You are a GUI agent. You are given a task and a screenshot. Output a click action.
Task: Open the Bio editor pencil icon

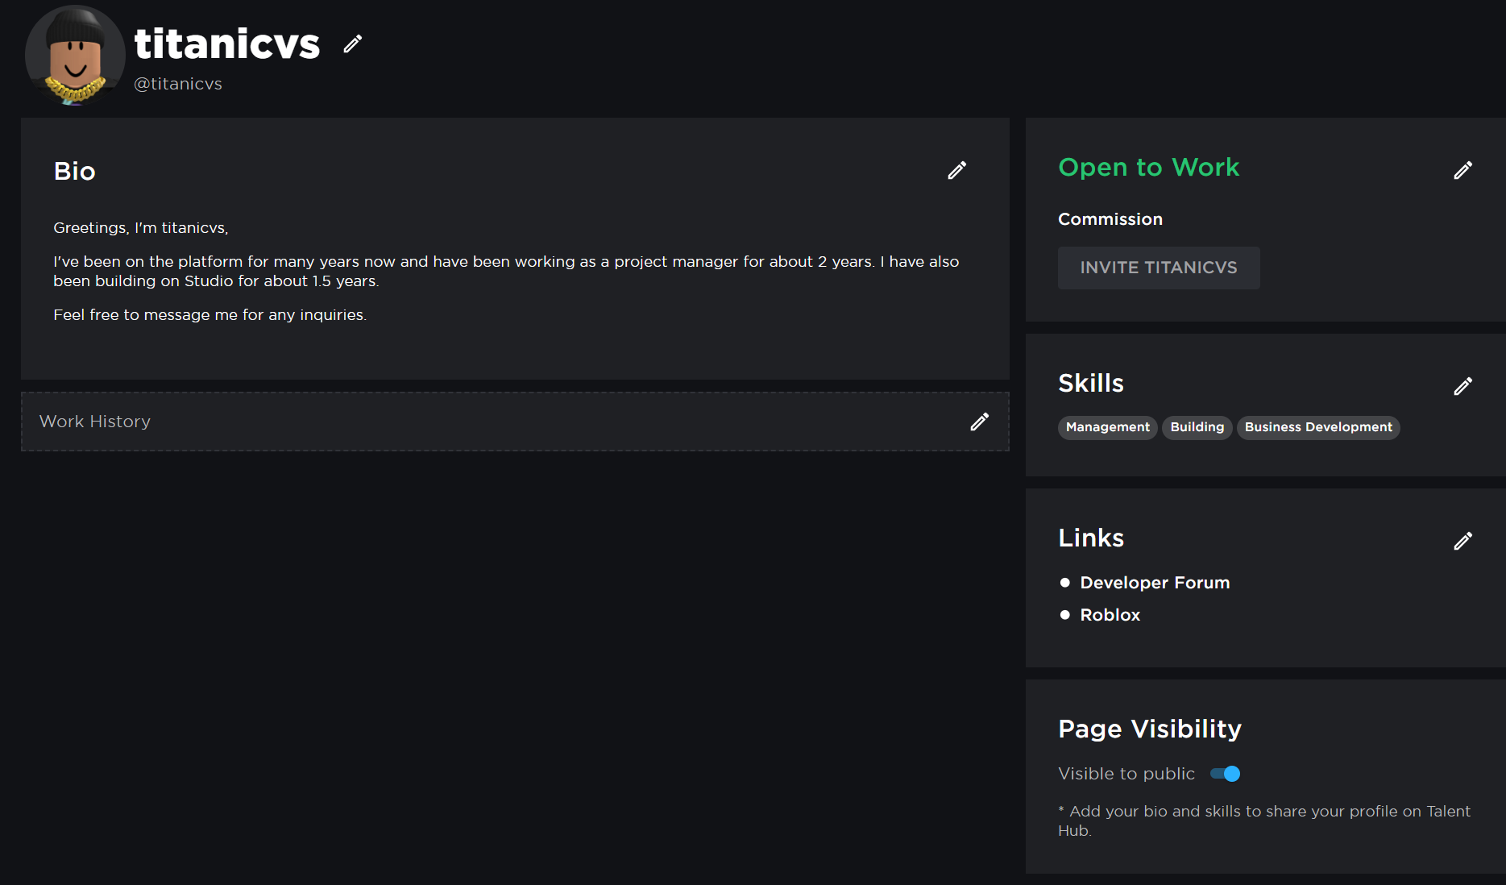coord(956,170)
